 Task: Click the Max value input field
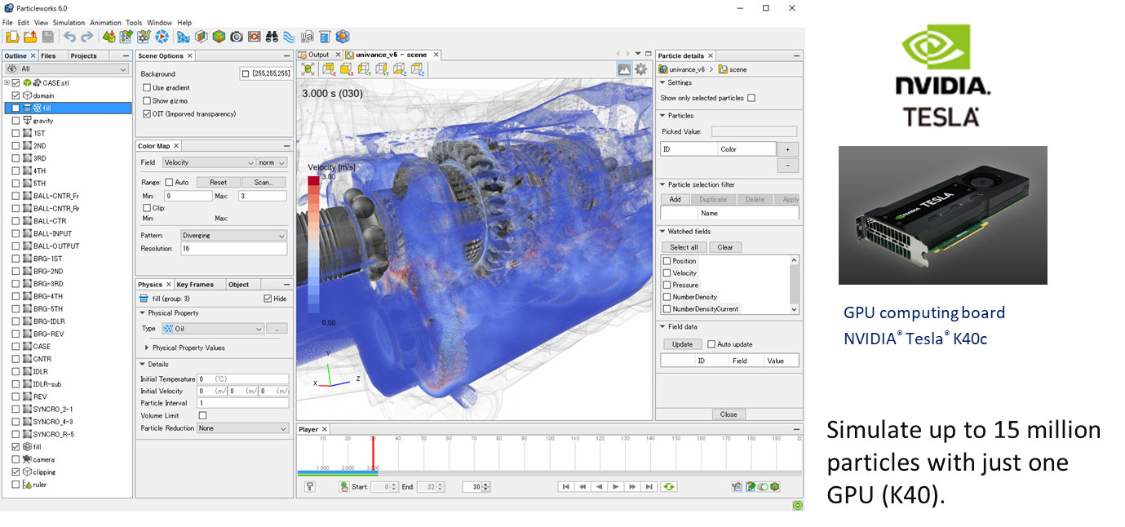pos(263,196)
